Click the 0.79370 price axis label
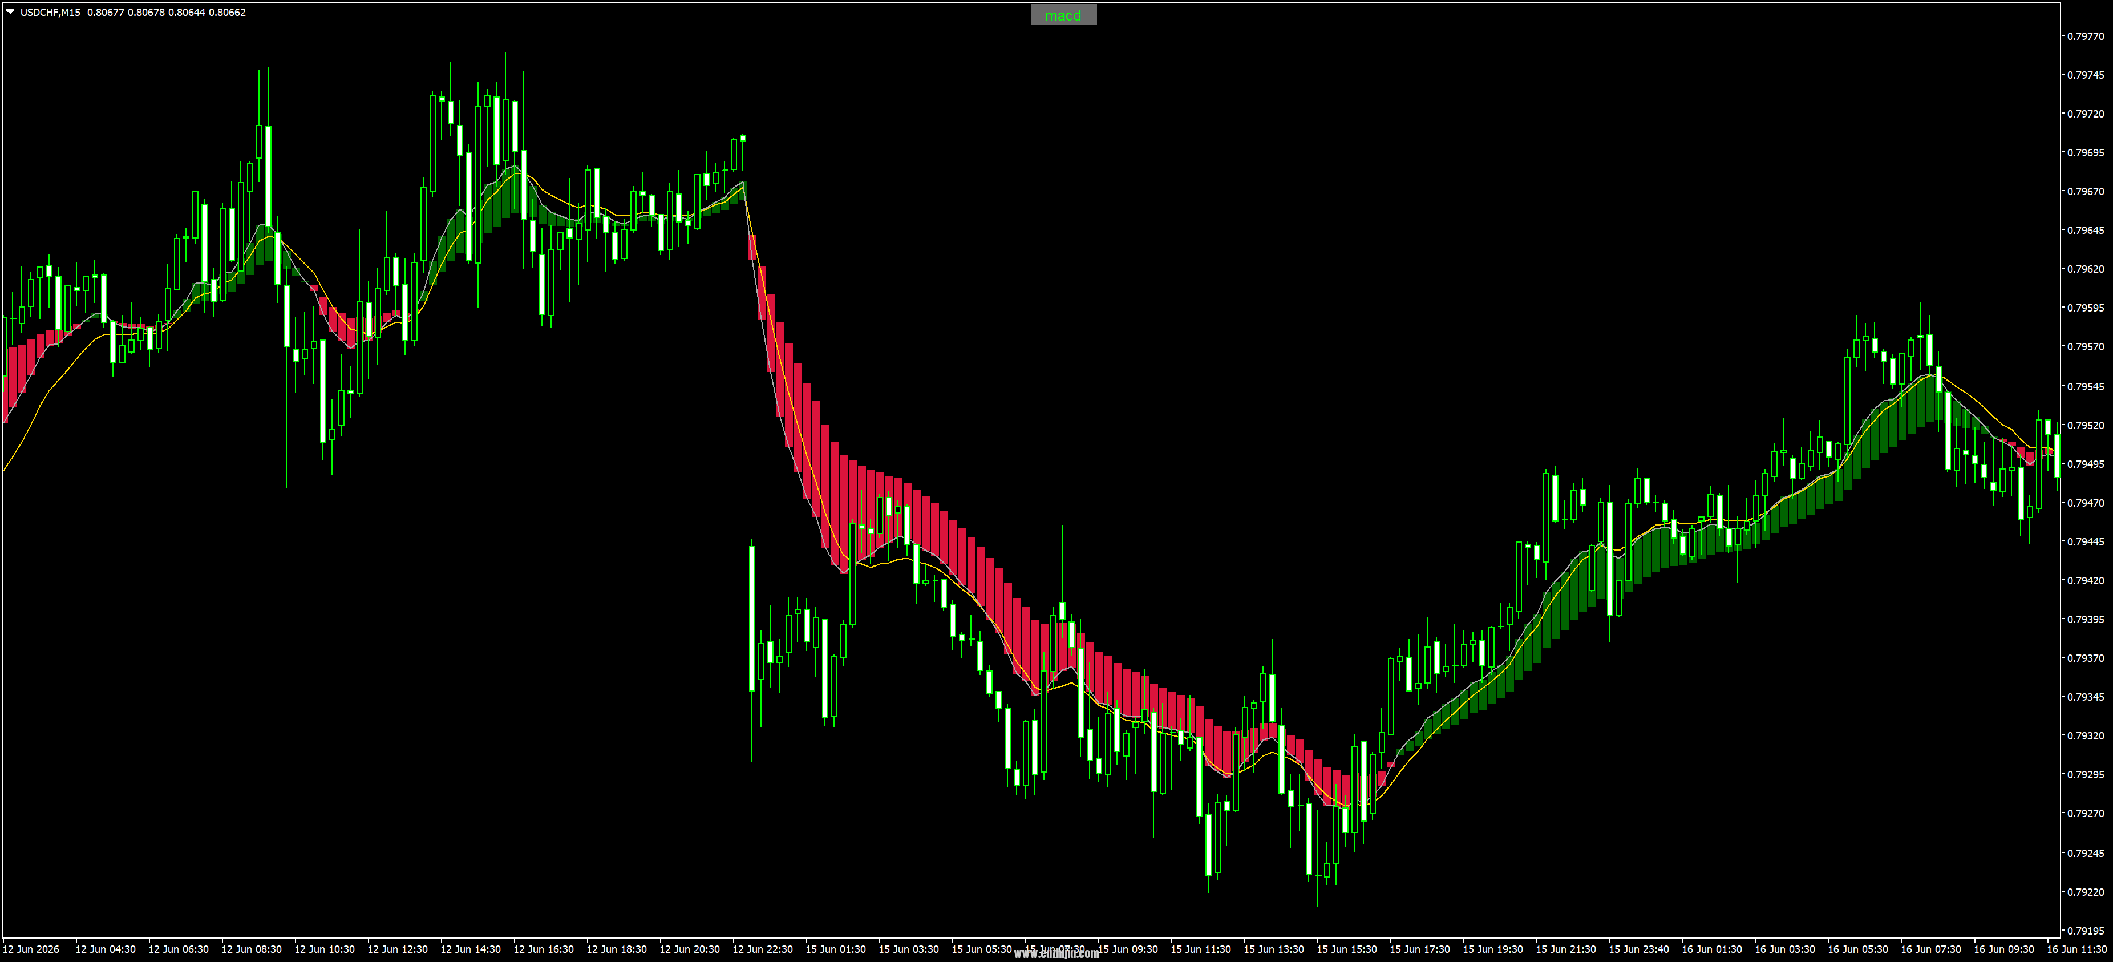The image size is (2113, 962). click(2085, 658)
